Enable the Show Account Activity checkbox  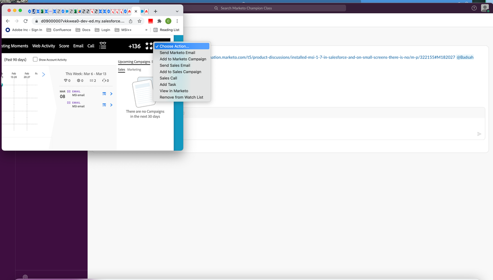(x=35, y=60)
